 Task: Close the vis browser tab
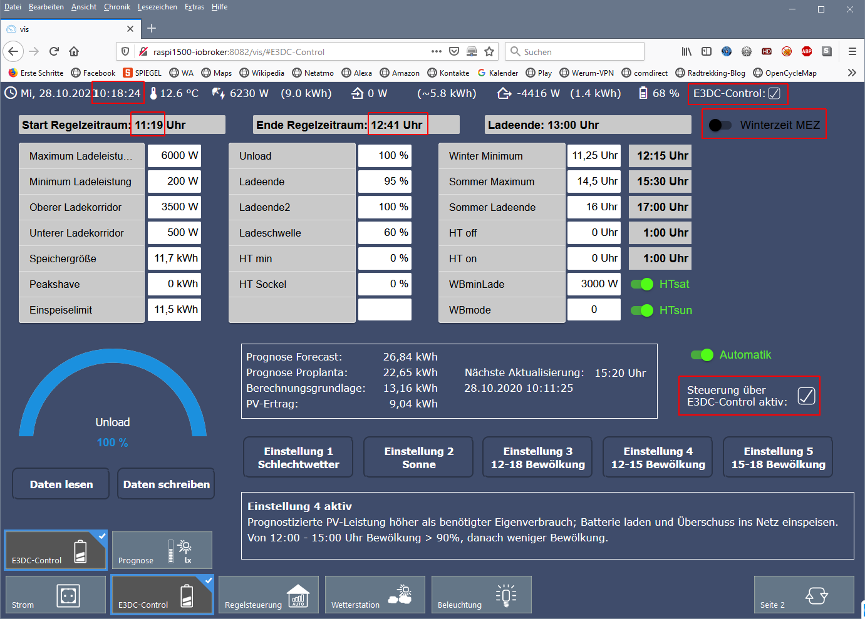130,29
